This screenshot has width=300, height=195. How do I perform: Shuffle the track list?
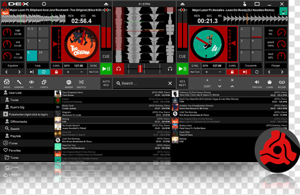[81, 84]
